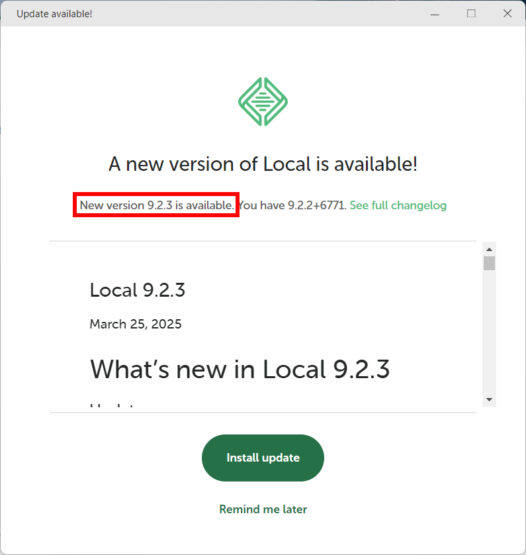Click the 'Update available!' window title
The height and width of the screenshot is (555, 526).
tap(54, 14)
